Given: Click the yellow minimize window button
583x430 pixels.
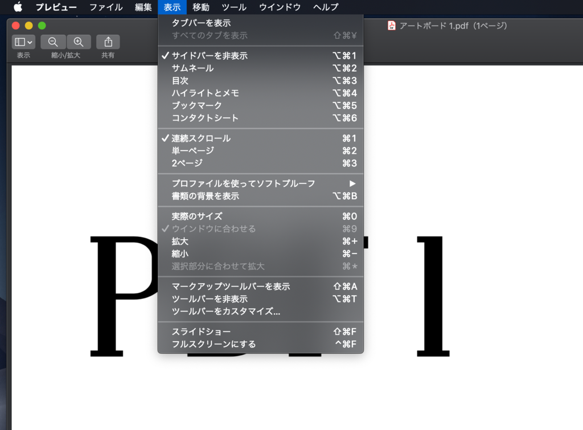Looking at the screenshot, I should (x=28, y=26).
